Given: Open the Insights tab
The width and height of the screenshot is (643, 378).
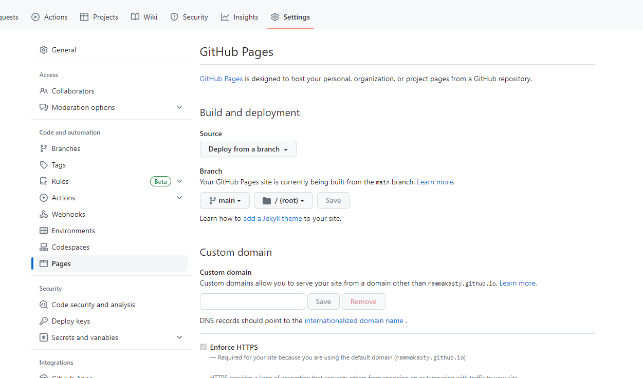Looking at the screenshot, I should (240, 17).
